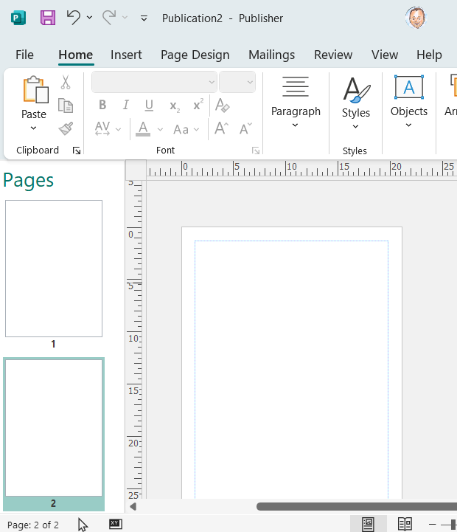
Task: Switch to the View tab
Action: (385, 55)
